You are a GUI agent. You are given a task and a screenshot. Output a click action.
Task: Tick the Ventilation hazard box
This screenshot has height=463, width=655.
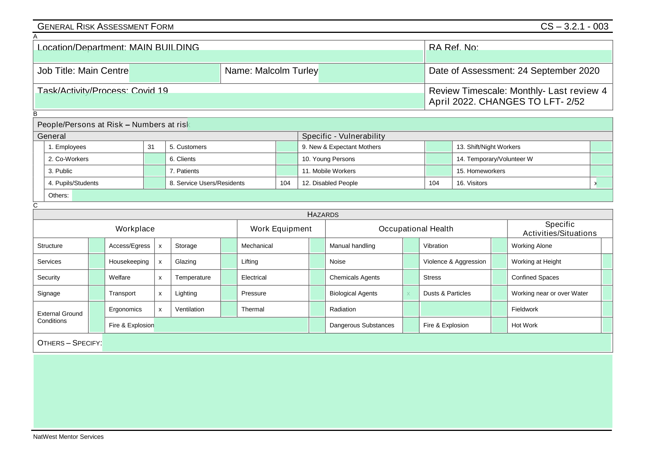tap(229, 309)
